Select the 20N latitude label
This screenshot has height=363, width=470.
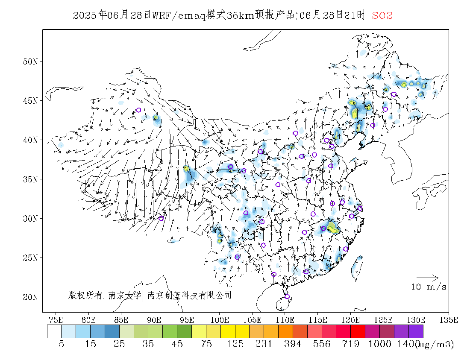click(31, 297)
